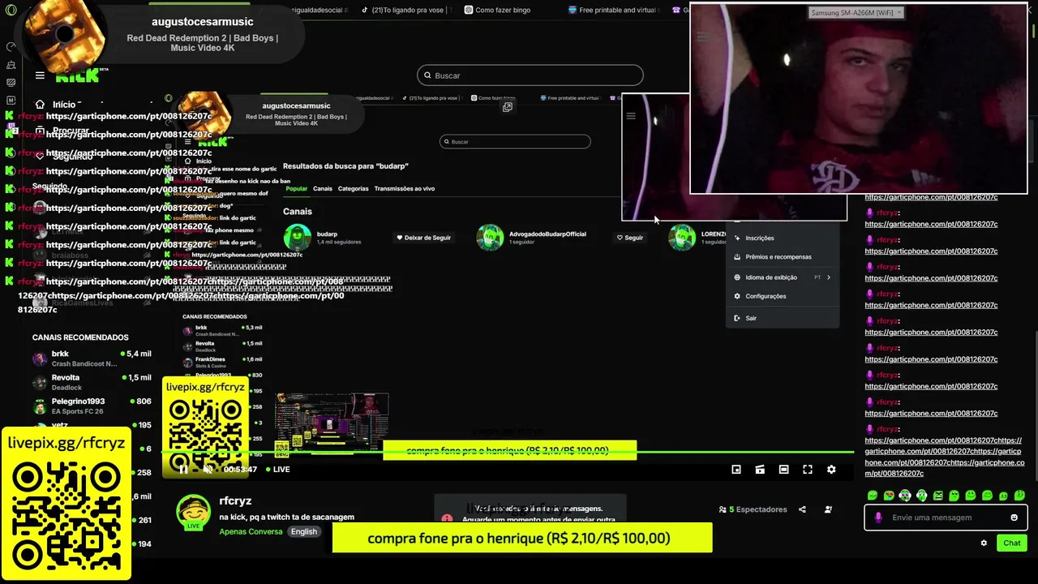Open rfcryz channel avatar

coord(194,513)
